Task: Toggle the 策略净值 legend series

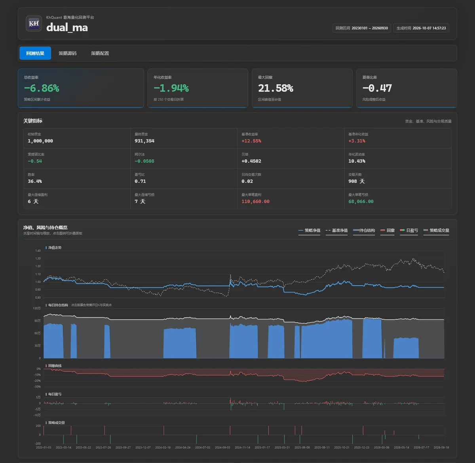Action: coord(309,230)
